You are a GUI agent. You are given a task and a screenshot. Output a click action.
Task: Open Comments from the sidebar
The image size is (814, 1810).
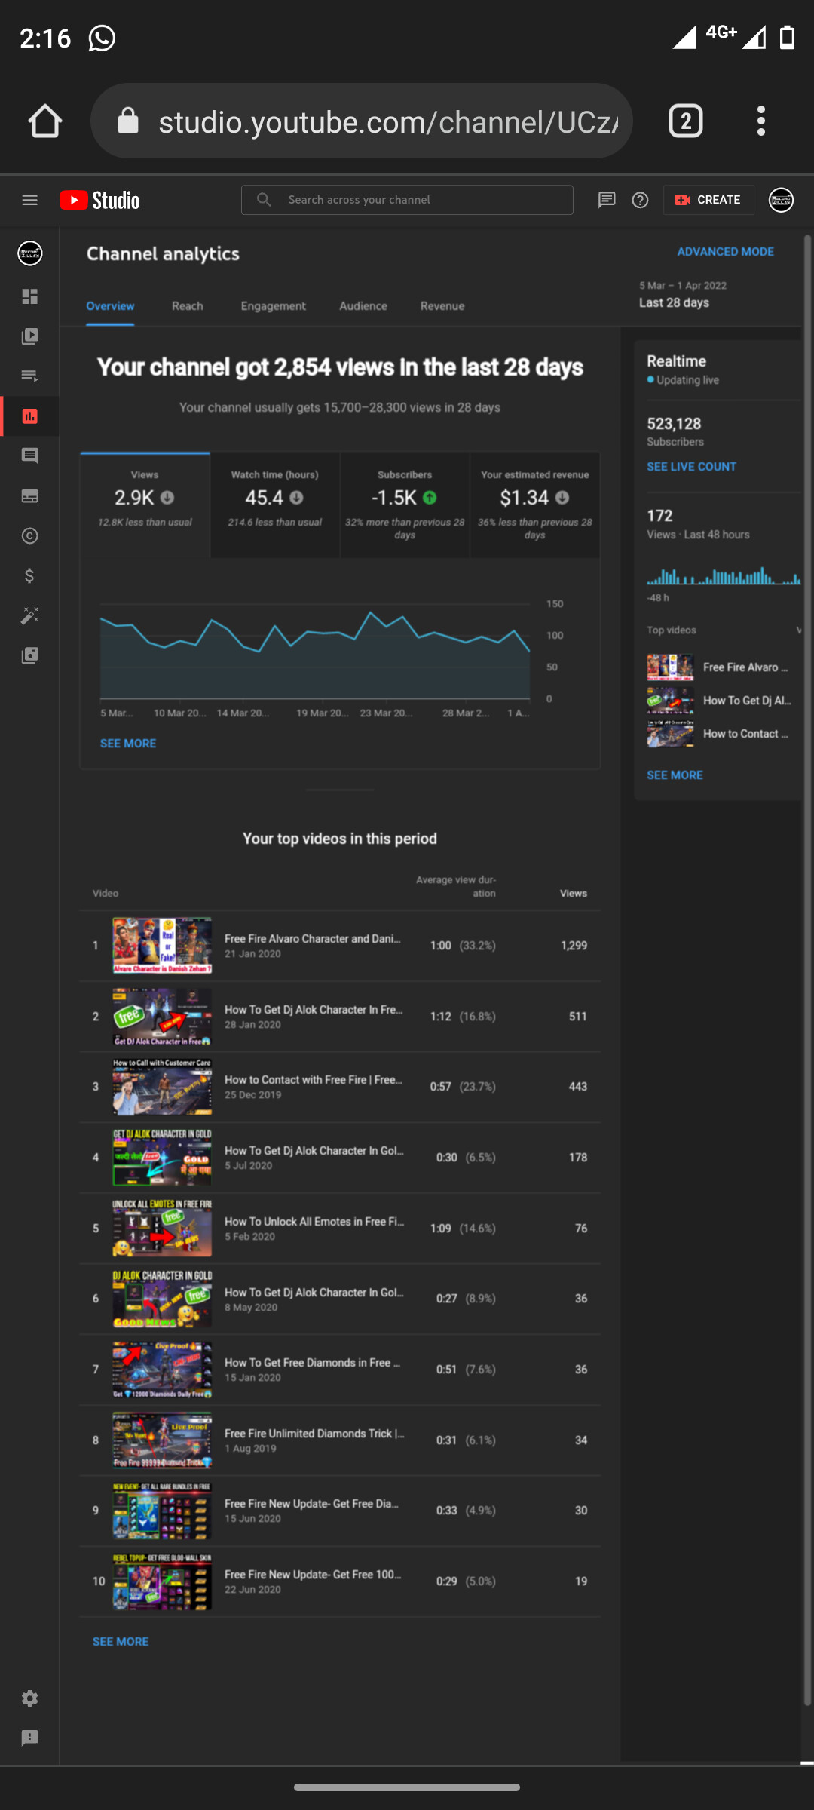coord(29,456)
